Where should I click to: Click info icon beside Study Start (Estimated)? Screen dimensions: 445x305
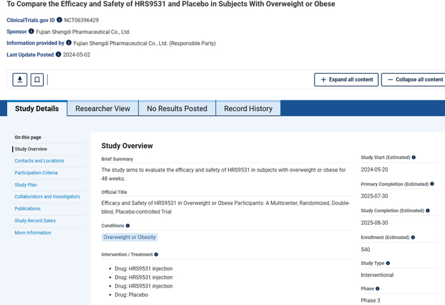pos(413,158)
